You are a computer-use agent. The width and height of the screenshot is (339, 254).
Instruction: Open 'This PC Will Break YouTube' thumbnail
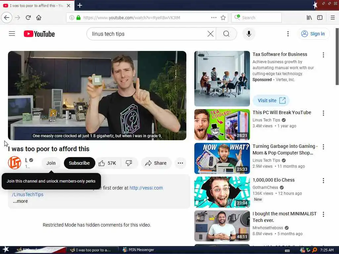[222, 125]
